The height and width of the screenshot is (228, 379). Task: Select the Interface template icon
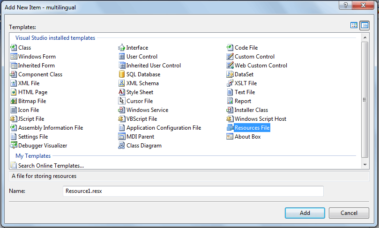pyautogui.click(x=122, y=48)
